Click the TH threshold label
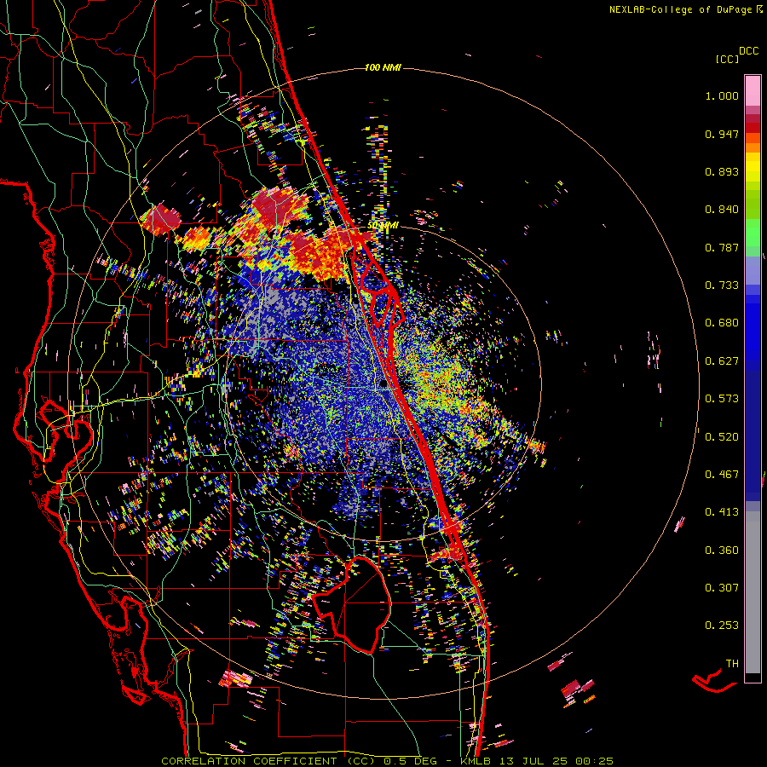The image size is (767, 767). coord(732,664)
